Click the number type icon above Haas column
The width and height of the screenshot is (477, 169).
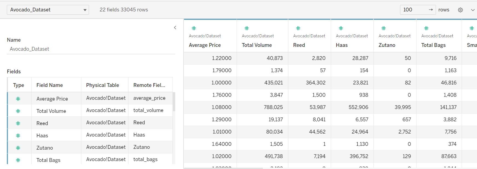tap(341, 28)
